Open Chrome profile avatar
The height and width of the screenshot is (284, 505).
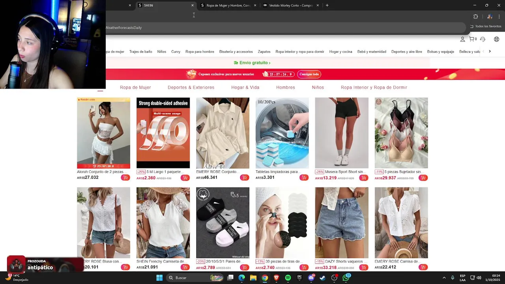pyautogui.click(x=490, y=17)
